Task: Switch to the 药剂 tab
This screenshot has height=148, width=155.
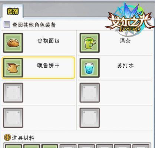Action: click(x=13, y=11)
